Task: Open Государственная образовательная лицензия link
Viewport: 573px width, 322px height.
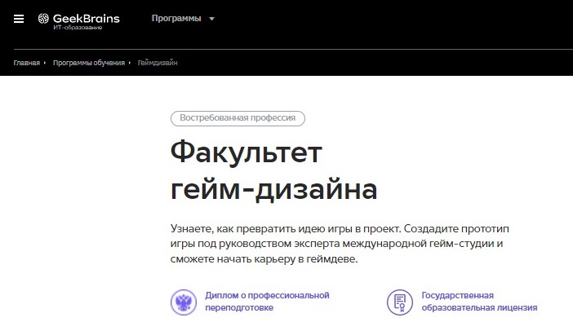Action: [479, 301]
